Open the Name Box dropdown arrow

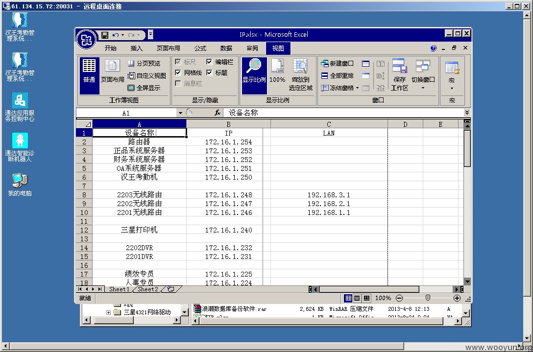(180, 113)
